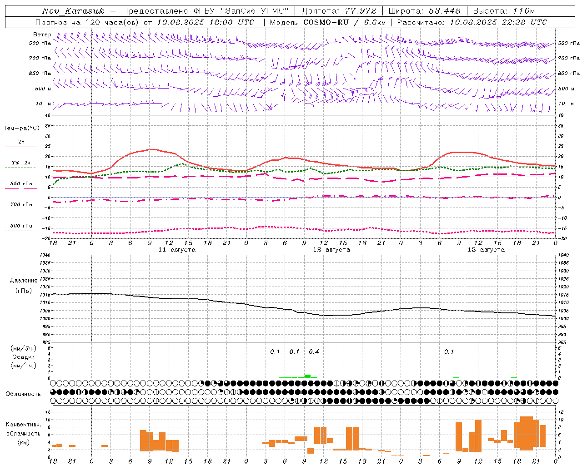Click the 'Ветер' wind panel label
Image resolution: width=582 pixels, height=465 pixels.
tap(42, 35)
